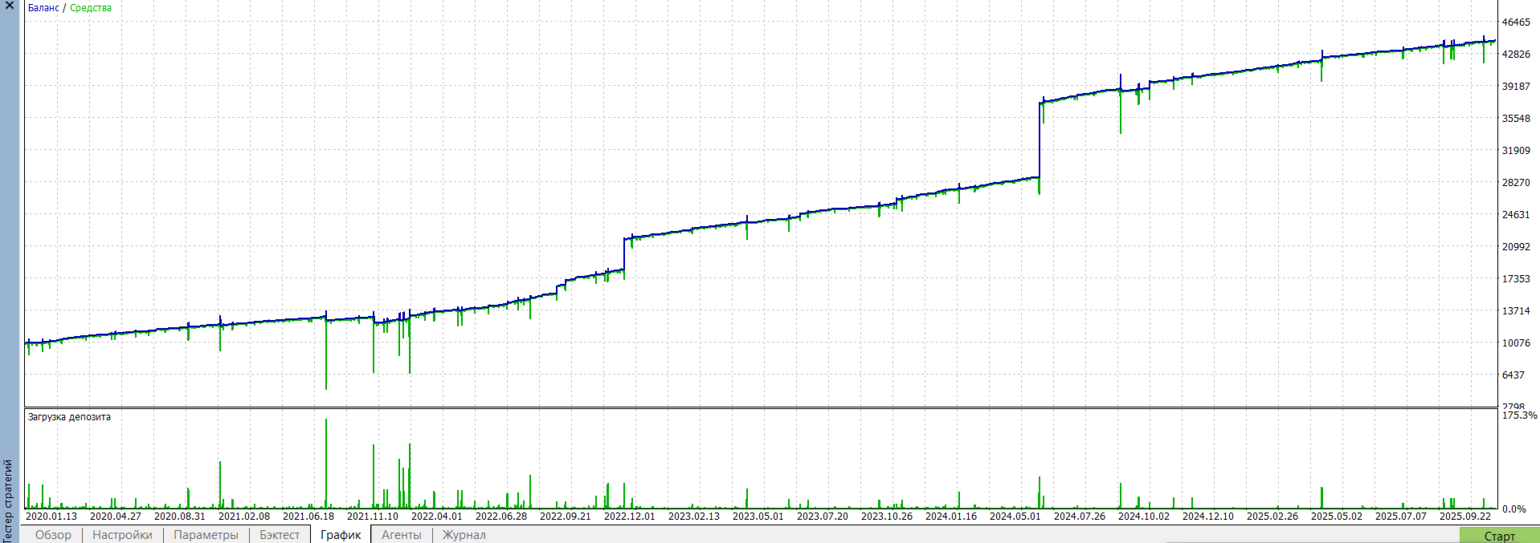Click the 2023.05.01 date label
This screenshot has width=1540, height=543.
pos(758,517)
